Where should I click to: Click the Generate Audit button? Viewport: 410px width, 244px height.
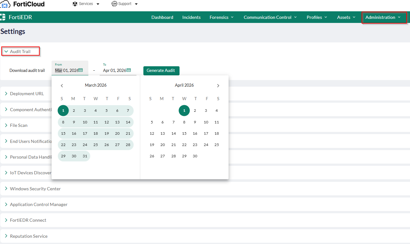(161, 71)
